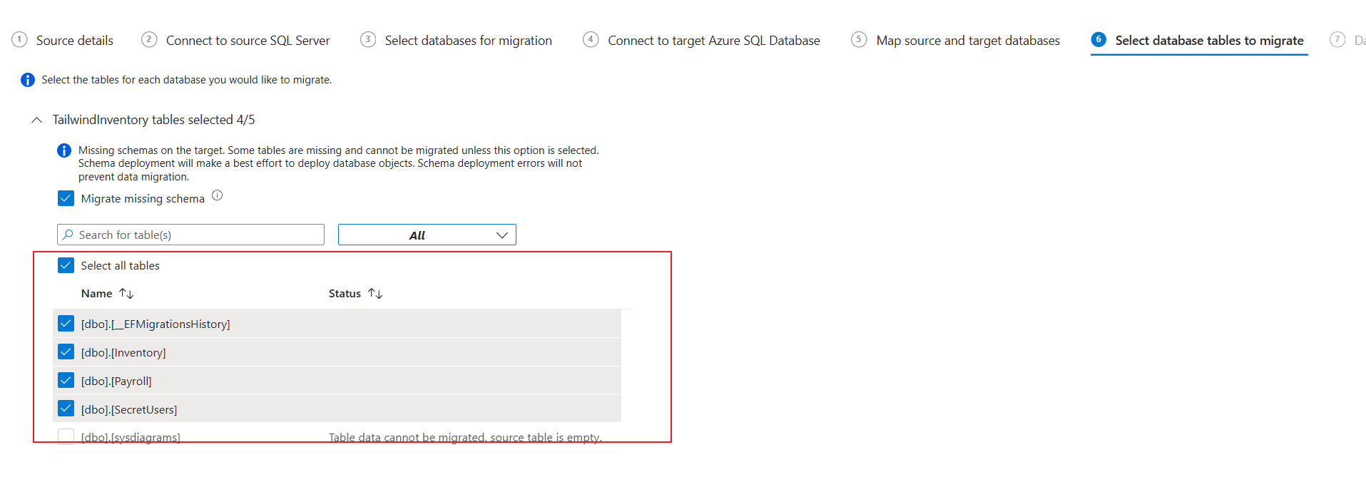Screen dimensions: 1366x477
Task: Click the search magnifier icon
Action: [68, 235]
